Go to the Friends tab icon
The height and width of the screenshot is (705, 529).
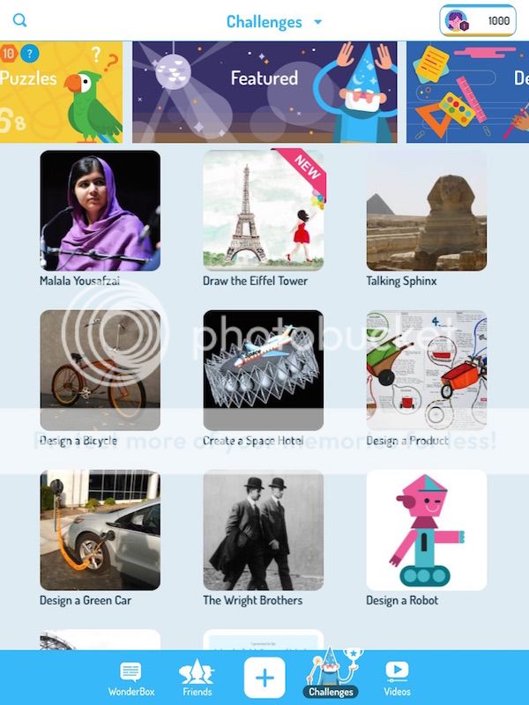(197, 679)
